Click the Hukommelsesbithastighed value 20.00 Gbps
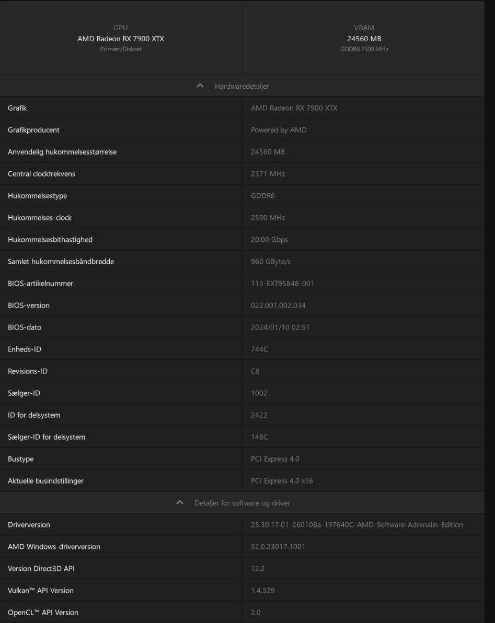This screenshot has width=495, height=623. click(269, 240)
